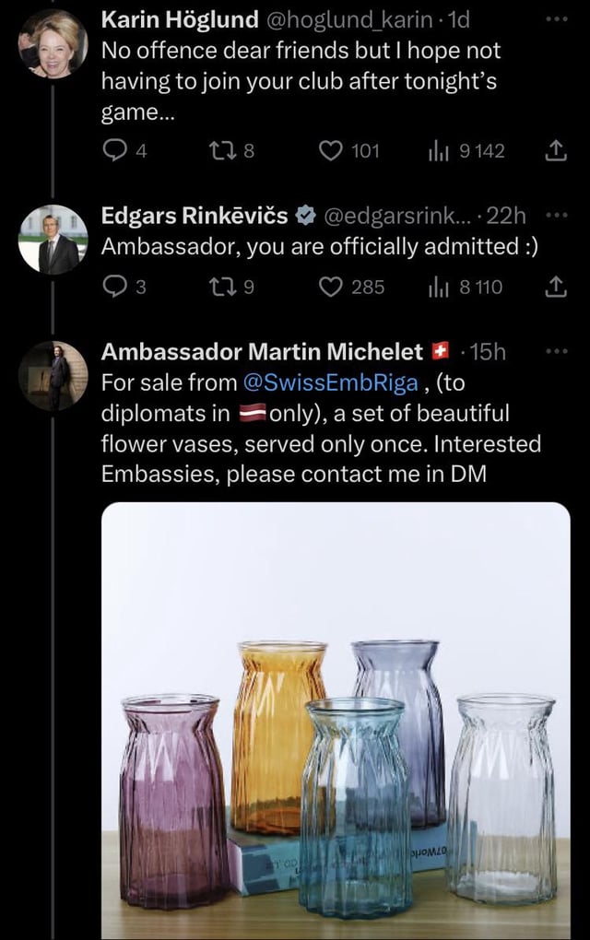Tap Edgars Rinkēvičs's profile picture
The height and width of the screenshot is (940, 590).
pos(53,240)
